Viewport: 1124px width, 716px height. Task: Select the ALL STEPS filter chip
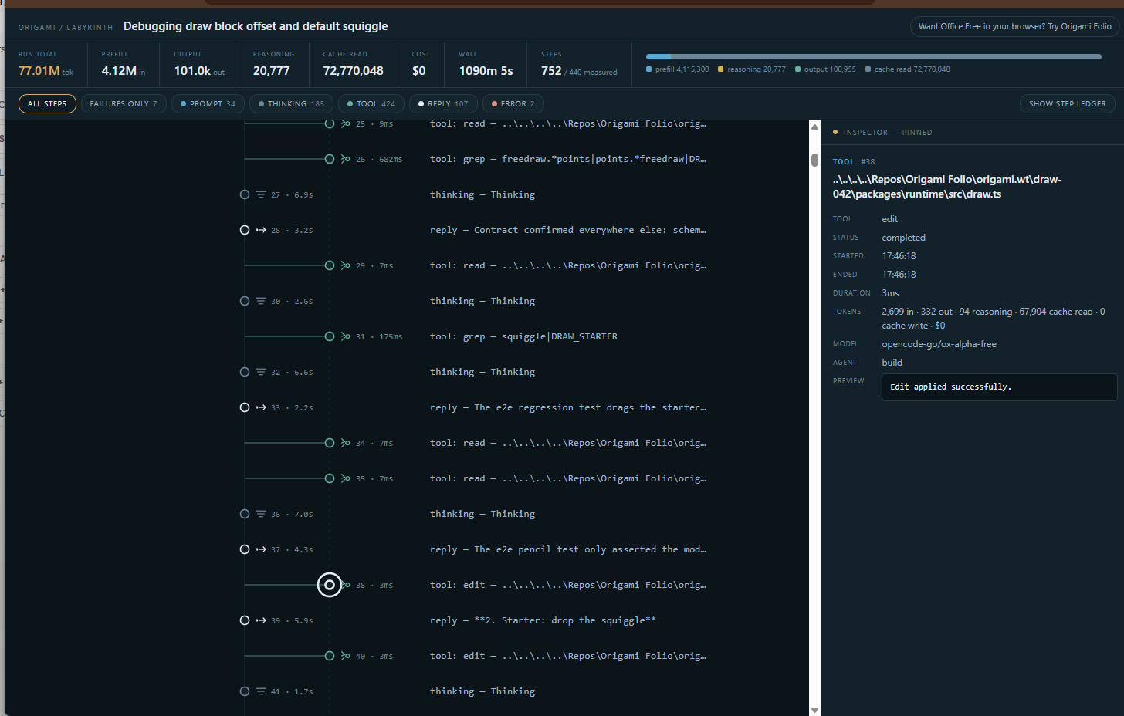47,103
